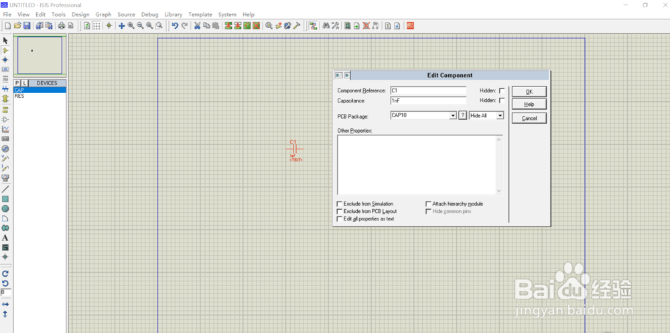Image resolution: width=670 pixels, height=333 pixels.
Task: Check Edit all properties as text
Action: click(x=340, y=218)
